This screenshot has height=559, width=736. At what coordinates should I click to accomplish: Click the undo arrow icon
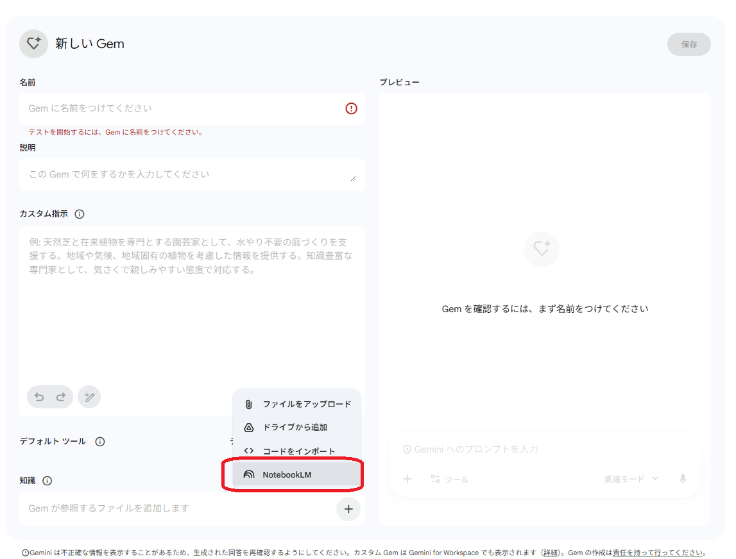(39, 397)
